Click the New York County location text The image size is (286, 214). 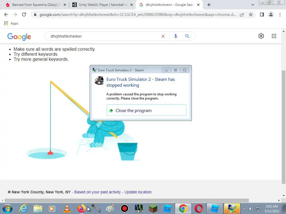41,192
